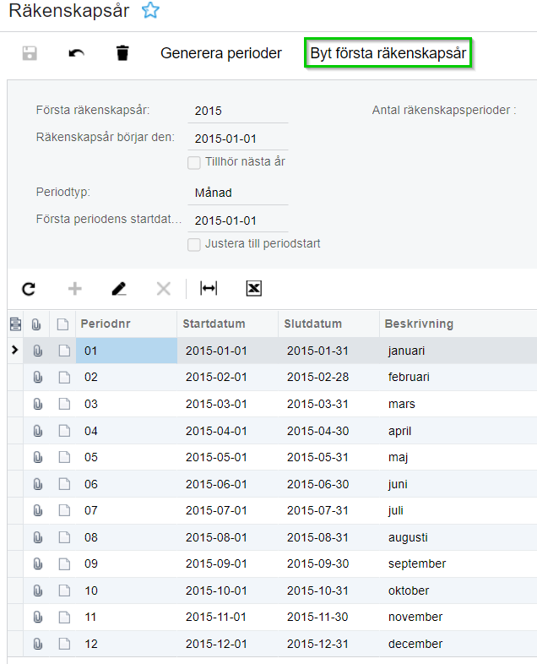
Task: Delete record using the trash can icon
Action: tap(122, 53)
